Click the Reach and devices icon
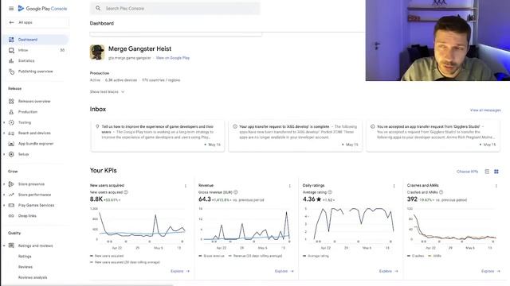The width and height of the screenshot is (510, 286). tap(11, 133)
